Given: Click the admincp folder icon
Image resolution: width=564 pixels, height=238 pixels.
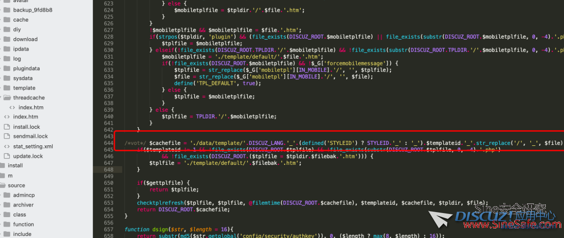Looking at the screenshot, I should pyautogui.click(x=6, y=195).
